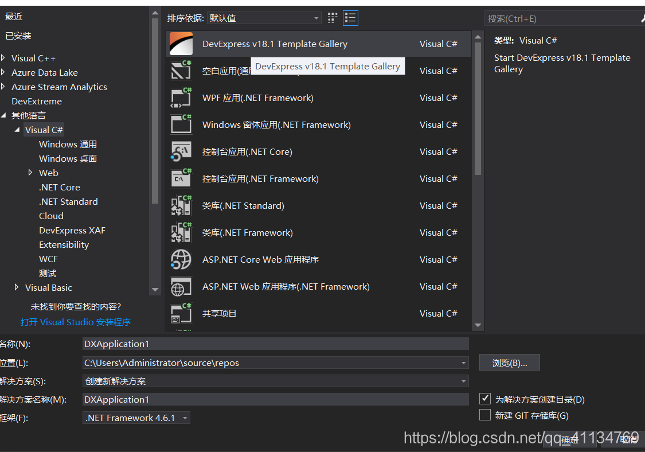Collapse the Visual C# tree node
This screenshot has height=452, width=645.
pyautogui.click(x=17, y=130)
